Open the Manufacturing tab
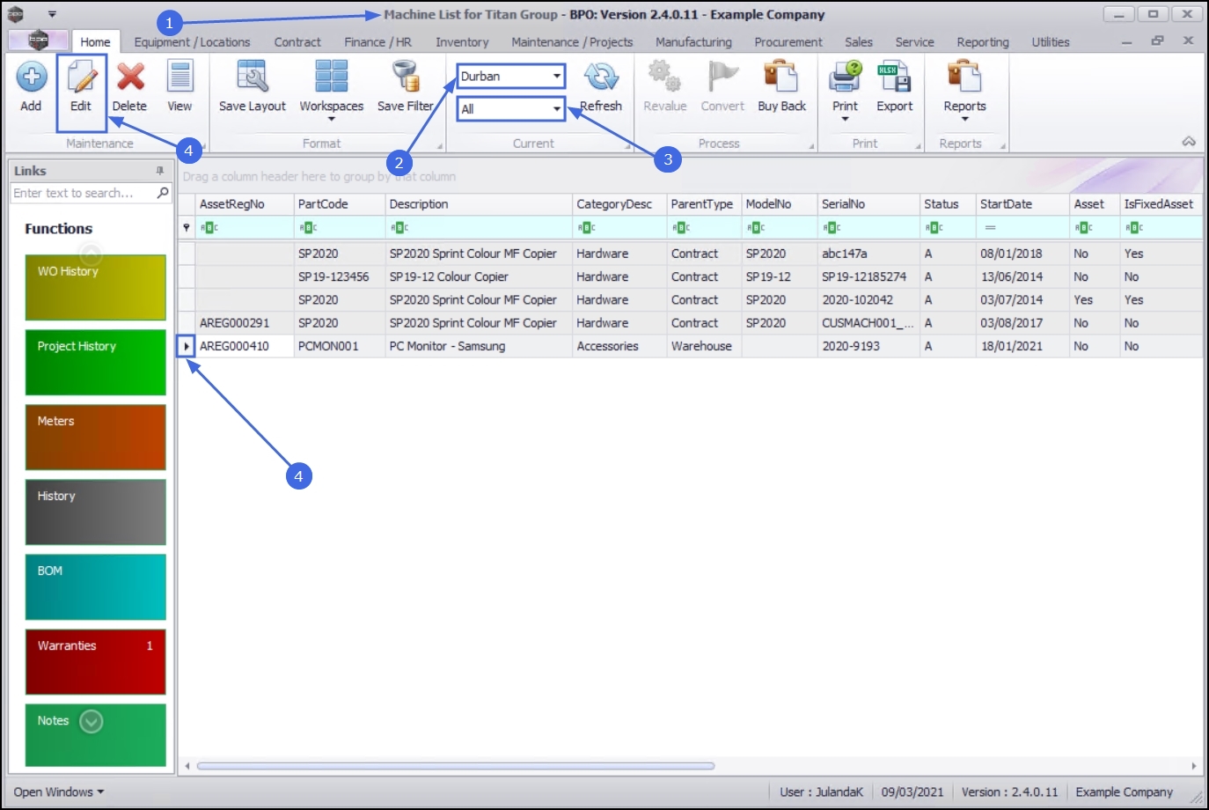 coord(693,41)
